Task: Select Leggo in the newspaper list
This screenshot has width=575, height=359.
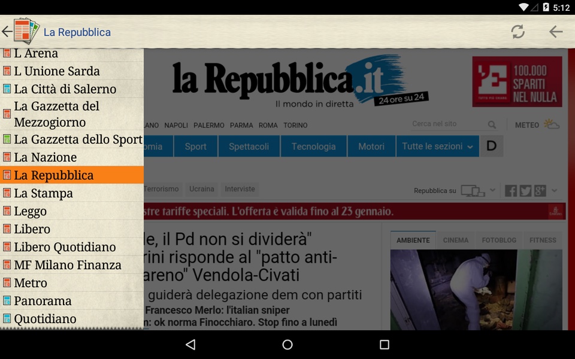Action: click(72, 211)
